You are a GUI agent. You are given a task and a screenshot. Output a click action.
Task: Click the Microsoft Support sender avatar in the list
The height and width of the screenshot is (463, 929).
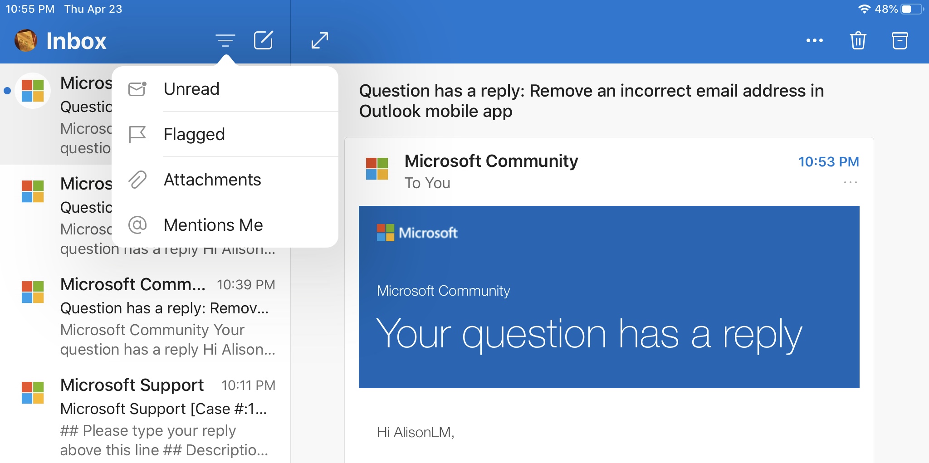pyautogui.click(x=33, y=392)
